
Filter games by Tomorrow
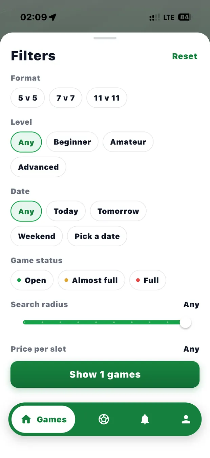click(x=118, y=211)
